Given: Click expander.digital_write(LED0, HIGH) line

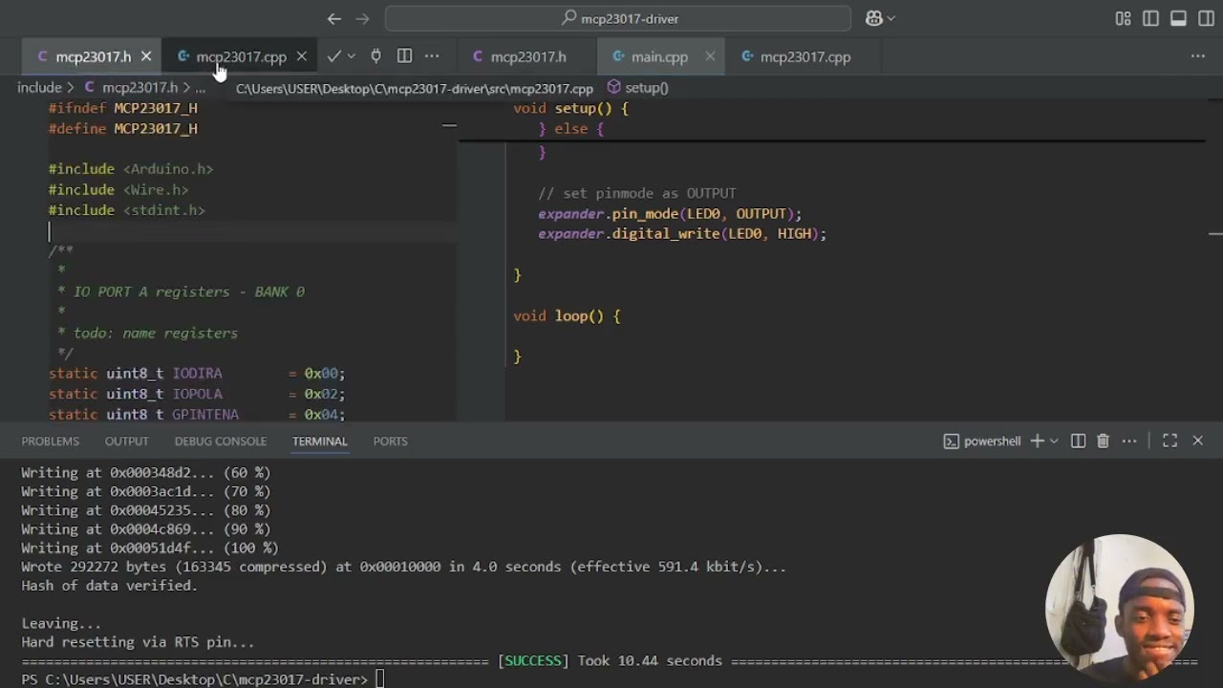Looking at the screenshot, I should coord(682,233).
